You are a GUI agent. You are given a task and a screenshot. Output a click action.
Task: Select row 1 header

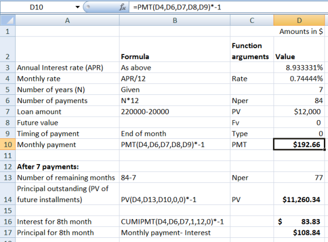point(8,32)
